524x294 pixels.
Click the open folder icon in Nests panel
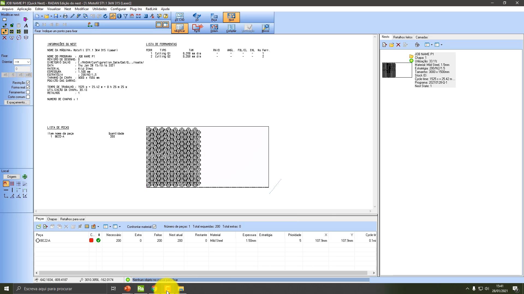391,45
